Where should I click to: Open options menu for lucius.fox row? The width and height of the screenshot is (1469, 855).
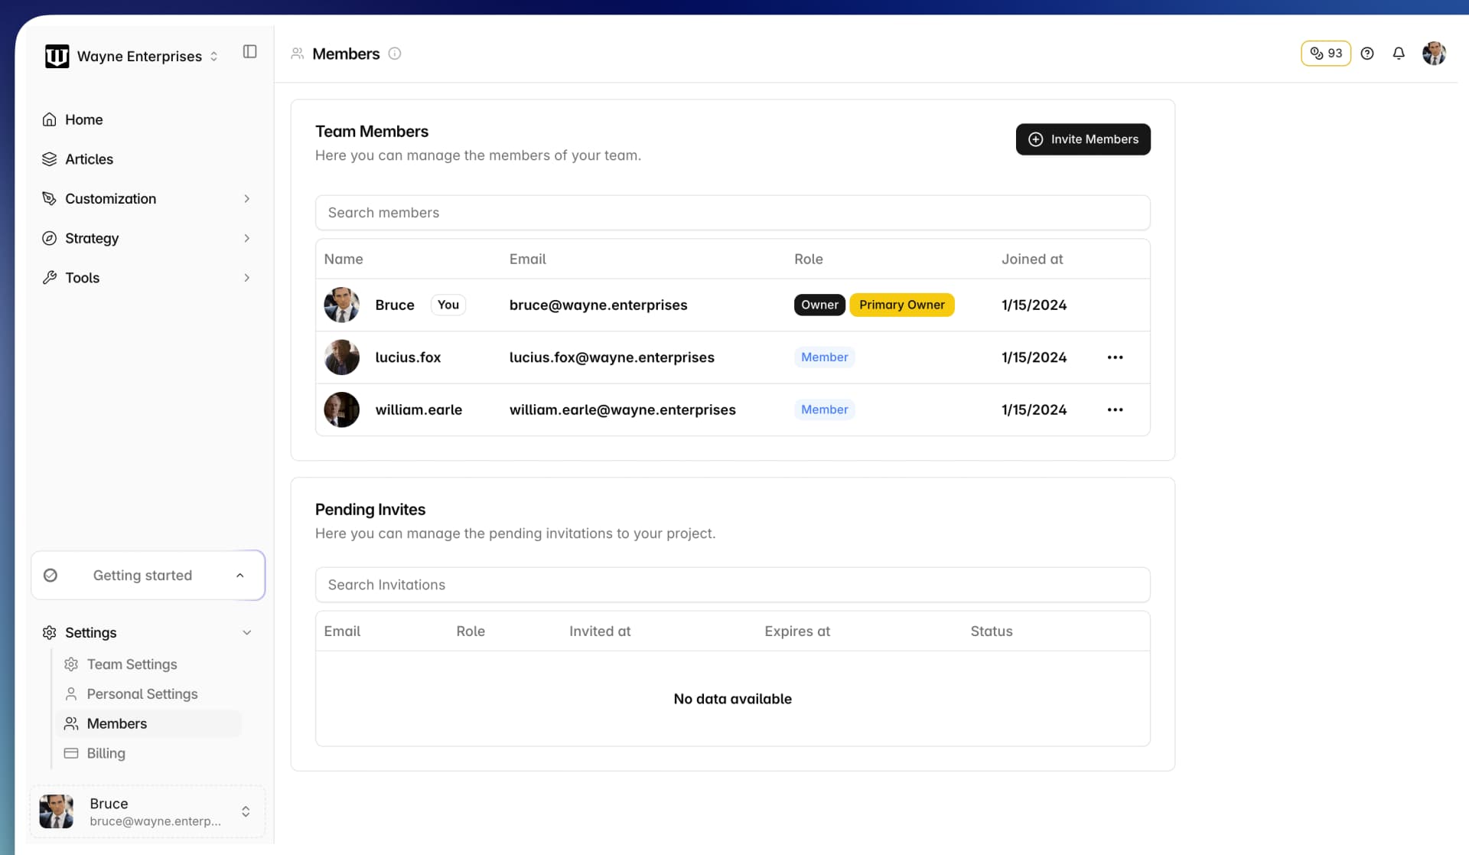coord(1115,357)
